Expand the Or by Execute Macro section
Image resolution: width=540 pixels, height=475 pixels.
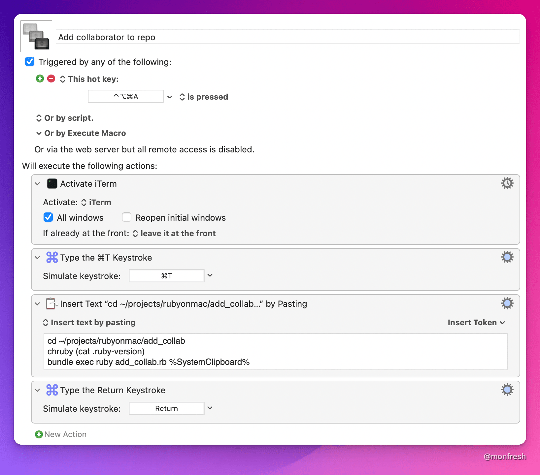pyautogui.click(x=39, y=133)
